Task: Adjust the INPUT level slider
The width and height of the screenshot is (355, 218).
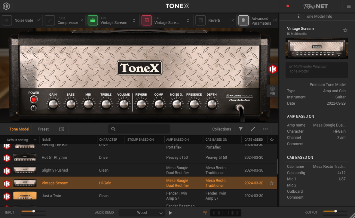Action: point(33,211)
